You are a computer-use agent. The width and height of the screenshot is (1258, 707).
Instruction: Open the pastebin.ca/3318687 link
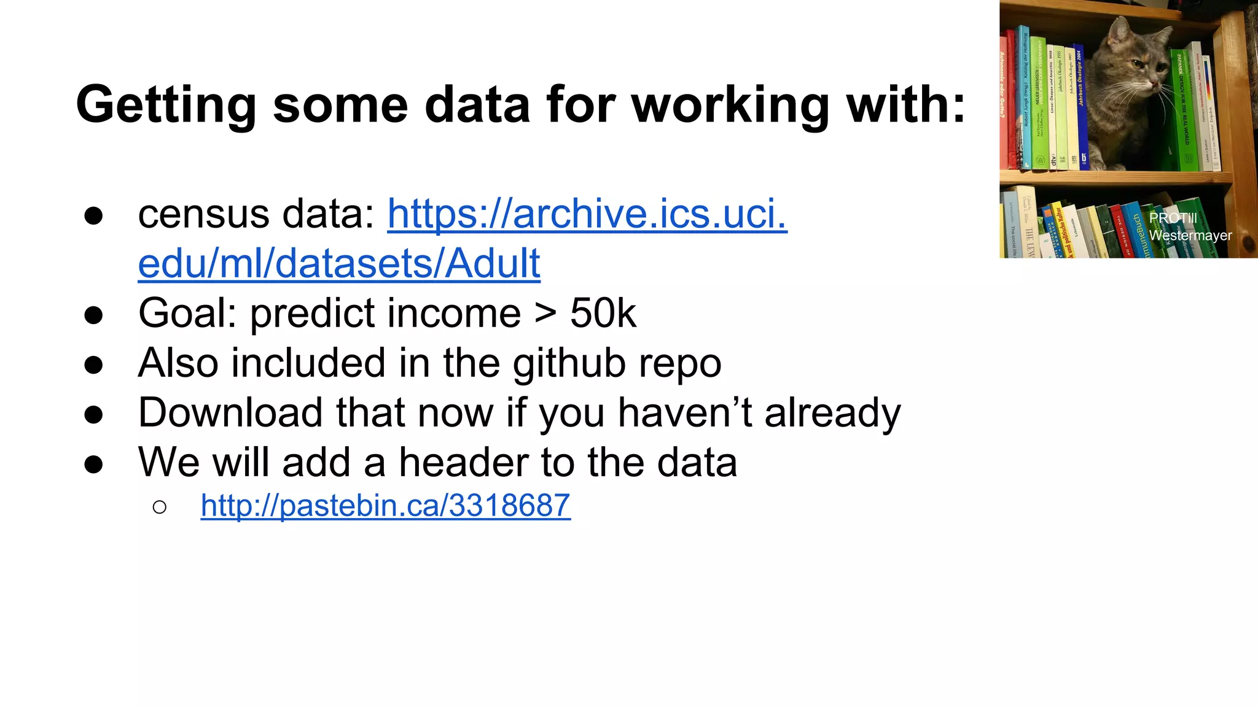pyautogui.click(x=386, y=506)
